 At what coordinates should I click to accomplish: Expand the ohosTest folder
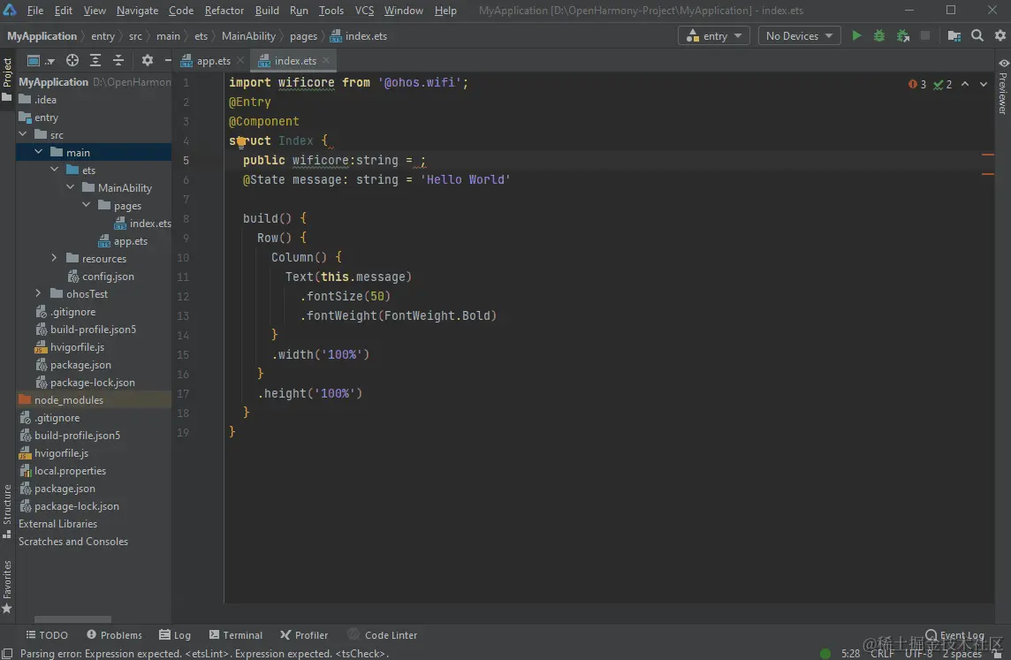tap(38, 294)
